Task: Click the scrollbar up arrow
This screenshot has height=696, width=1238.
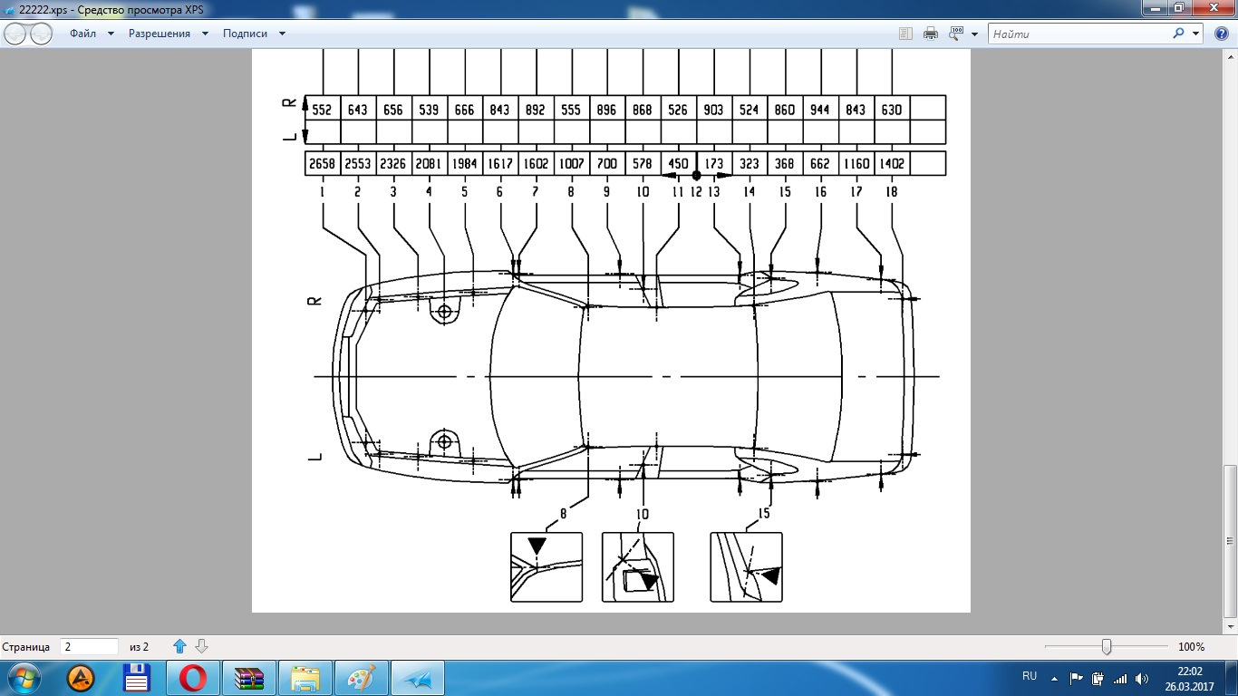Action: (x=1230, y=57)
